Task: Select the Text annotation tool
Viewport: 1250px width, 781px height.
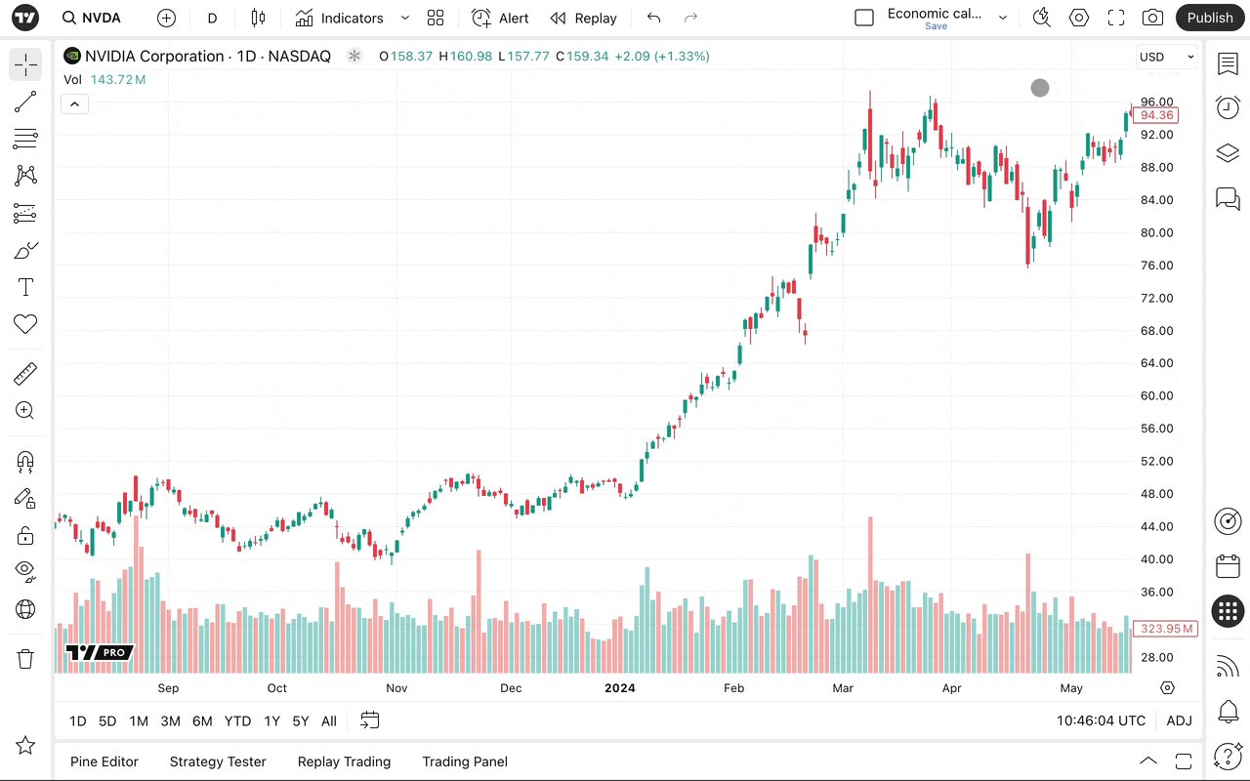Action: [25, 287]
